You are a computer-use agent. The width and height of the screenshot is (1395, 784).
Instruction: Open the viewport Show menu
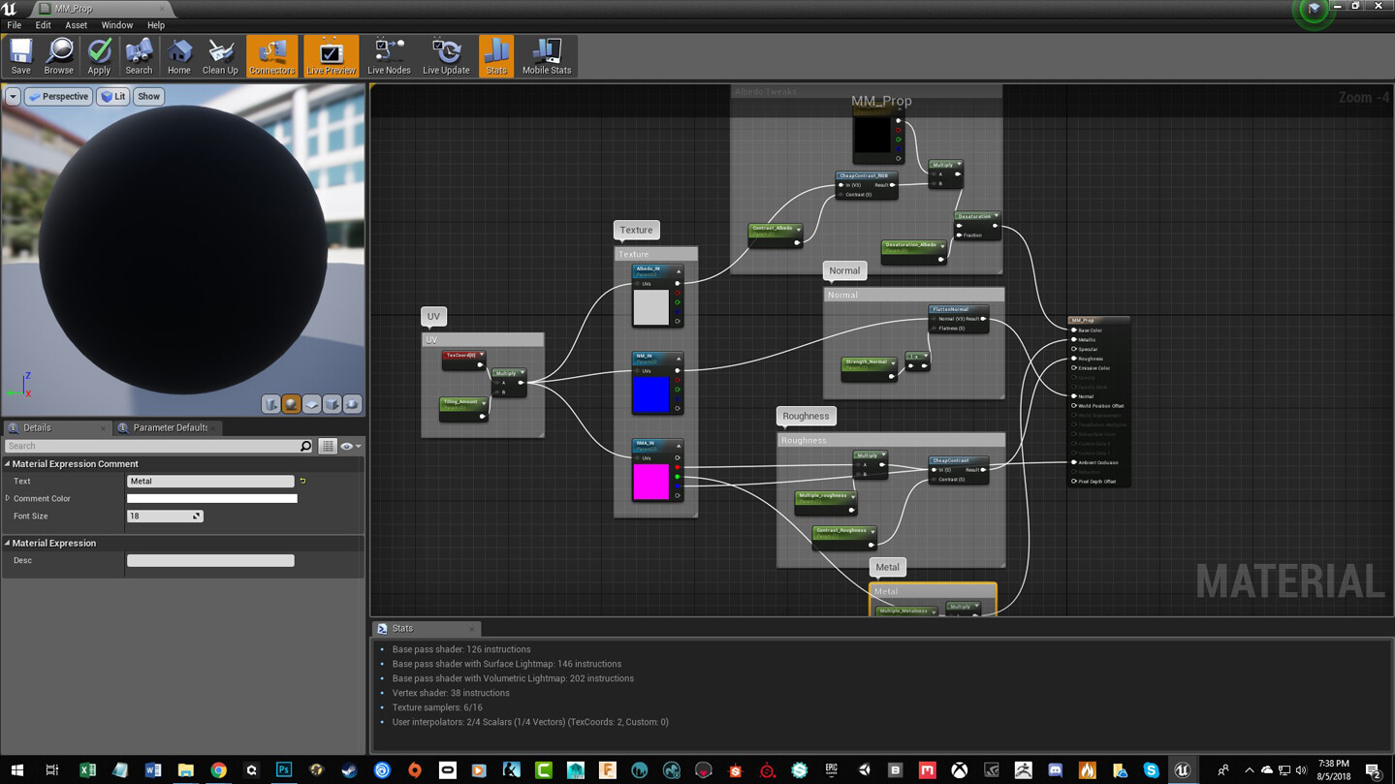click(x=148, y=96)
